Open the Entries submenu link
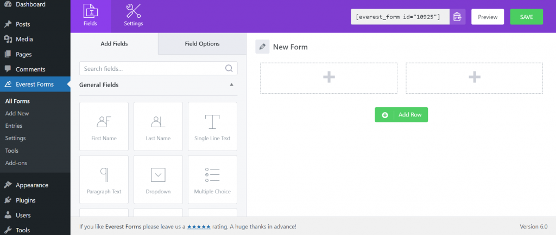 (x=14, y=126)
